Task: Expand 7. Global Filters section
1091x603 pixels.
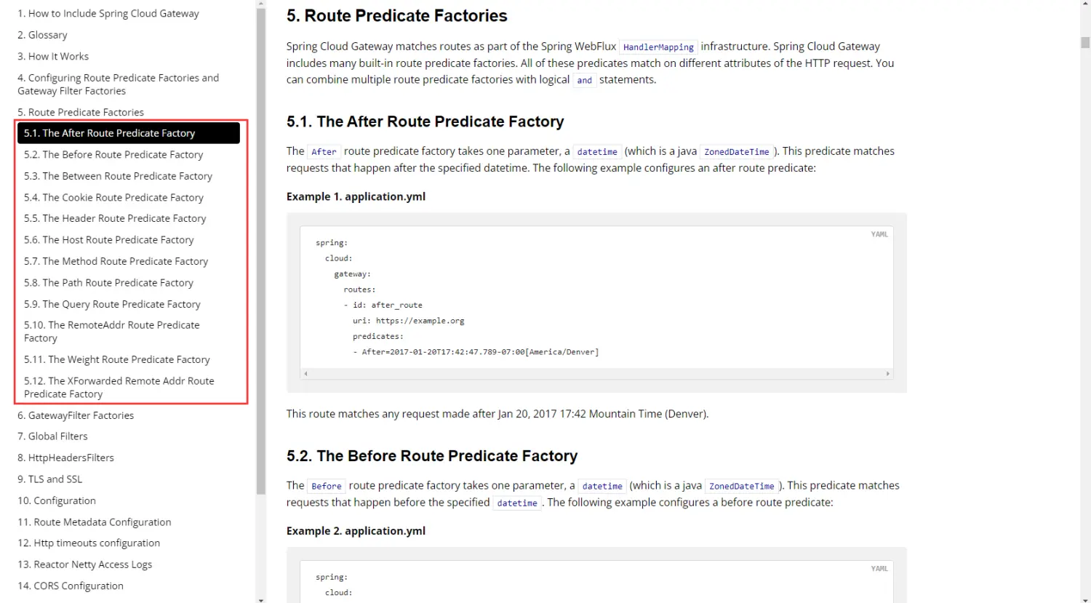Action: pos(52,436)
